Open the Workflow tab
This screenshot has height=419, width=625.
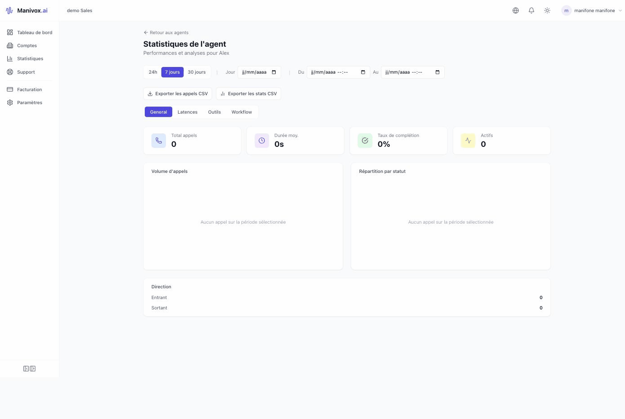pos(241,112)
